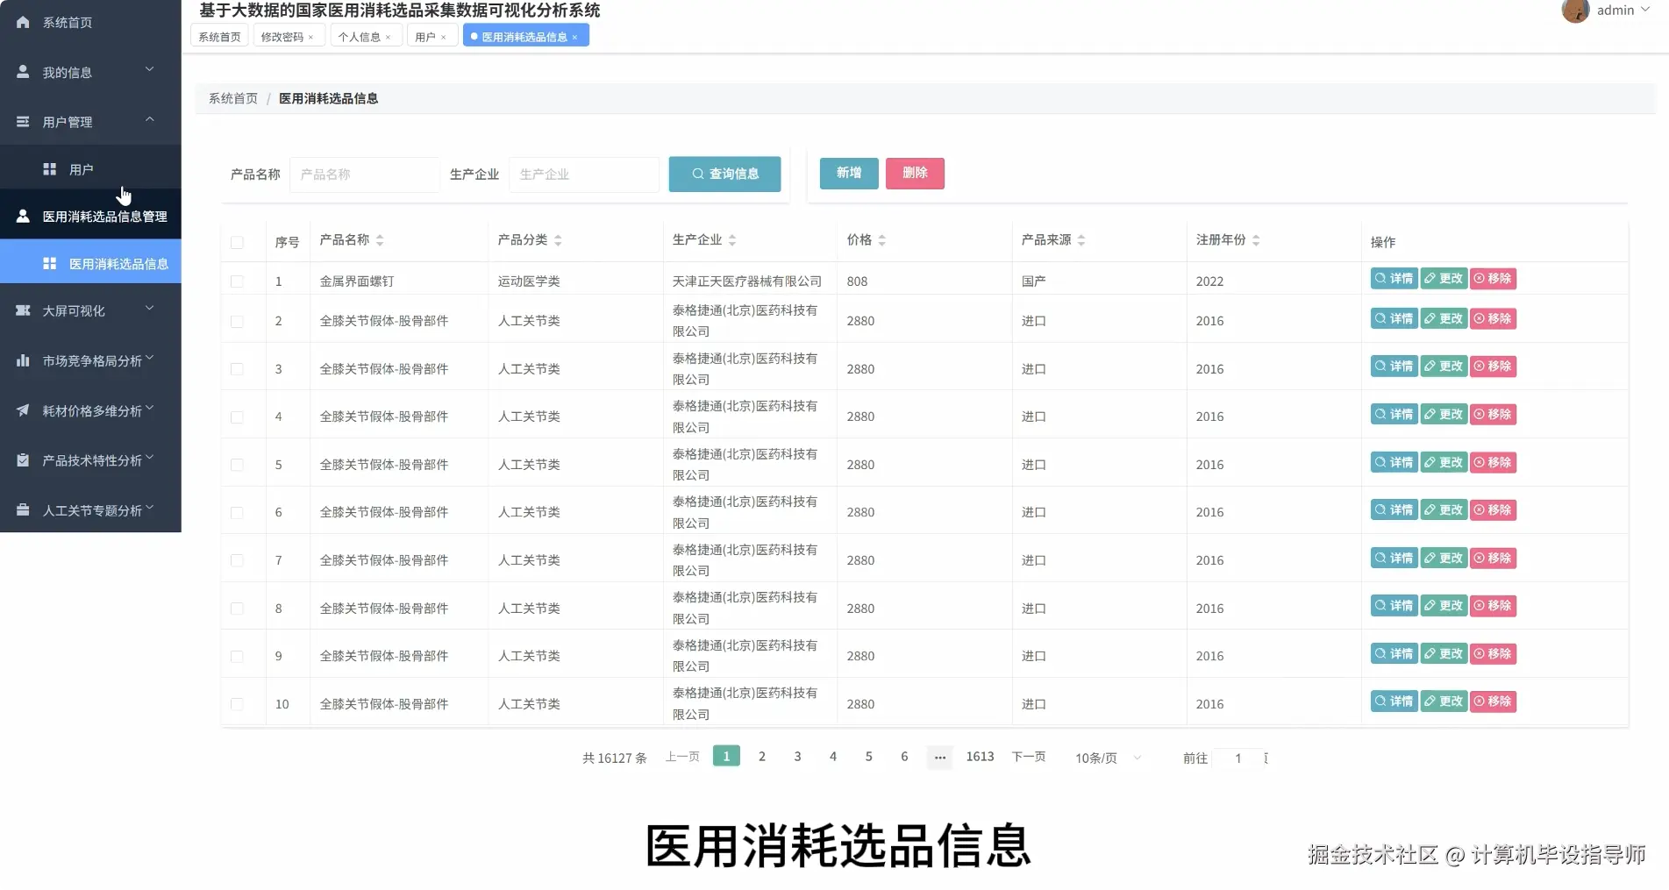Image resolution: width=1669 pixels, height=890 pixels.
Task: Tick the checkbox for row 2
Action: pyautogui.click(x=237, y=321)
